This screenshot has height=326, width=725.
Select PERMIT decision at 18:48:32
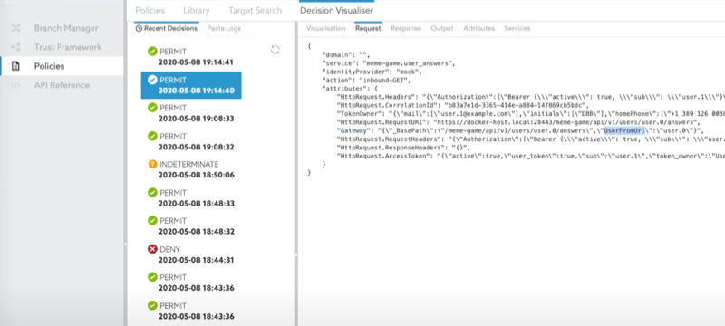click(191, 226)
